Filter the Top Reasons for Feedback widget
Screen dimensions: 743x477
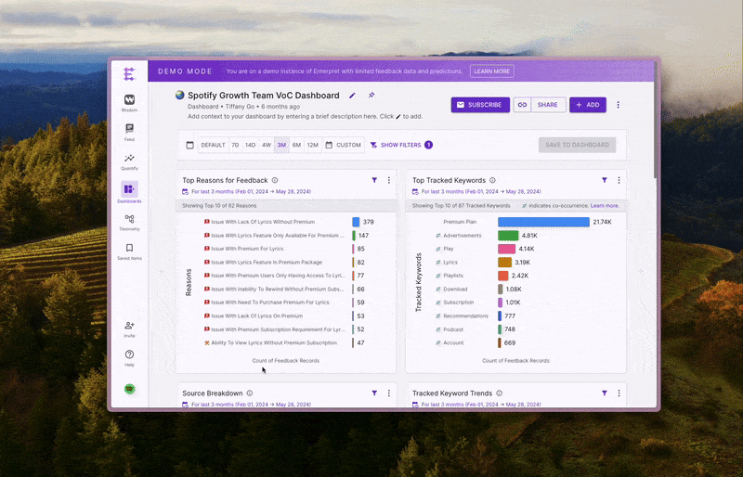(374, 180)
